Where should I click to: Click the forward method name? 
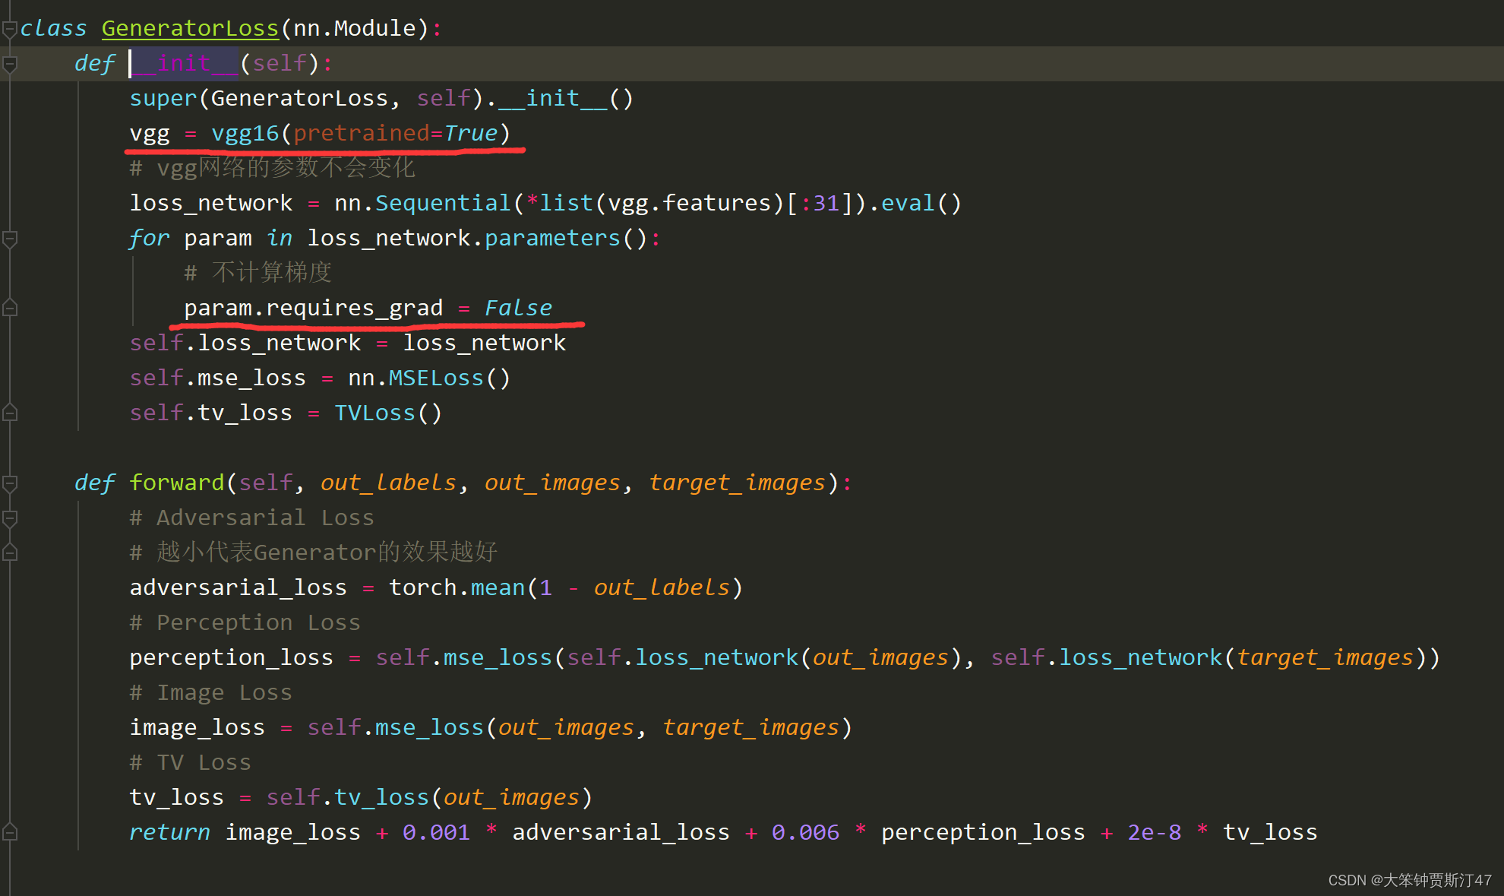tap(177, 483)
